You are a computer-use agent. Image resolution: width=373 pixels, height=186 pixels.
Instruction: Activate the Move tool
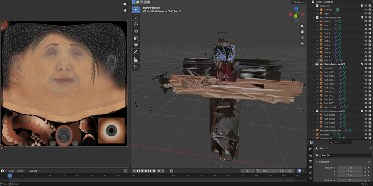coord(136,24)
